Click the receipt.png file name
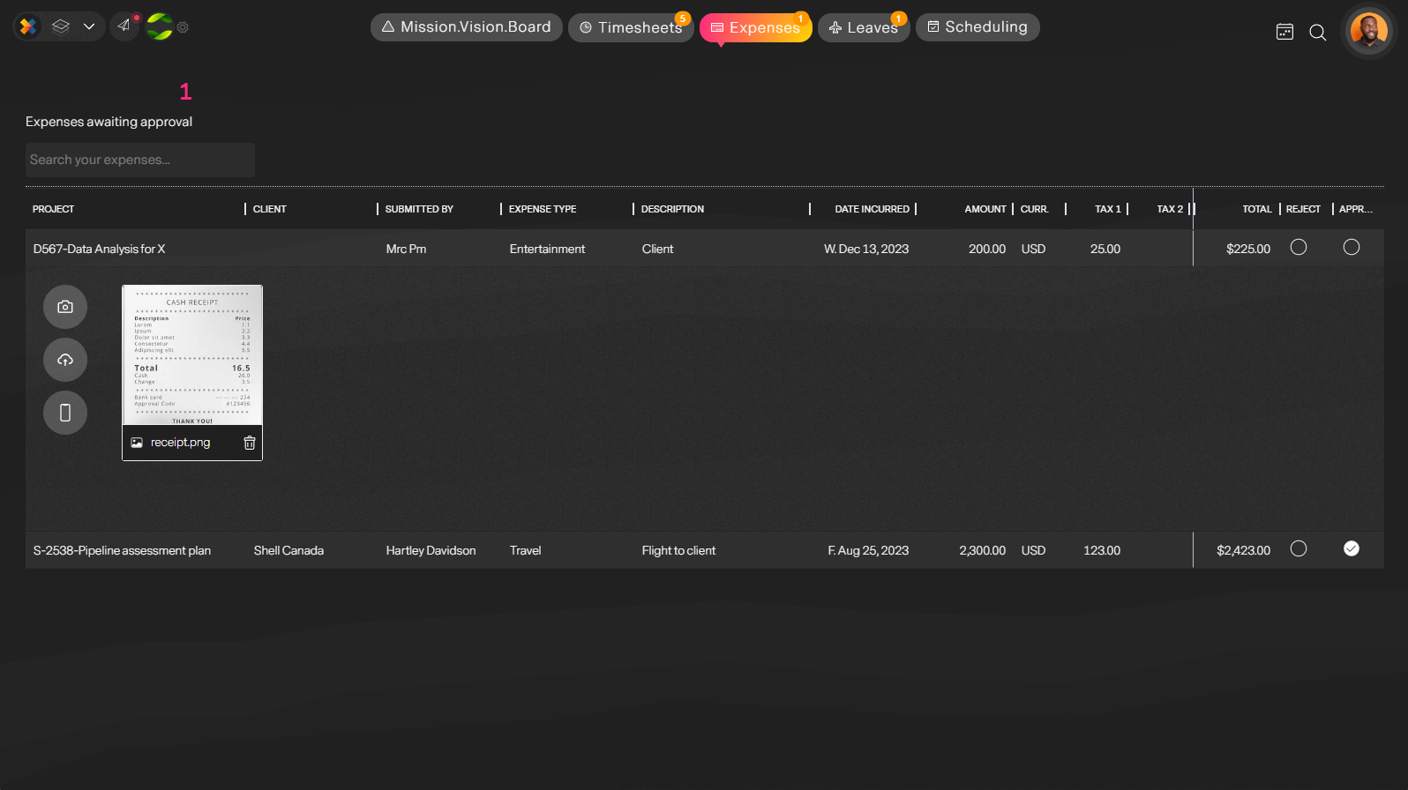Viewport: 1408px width, 790px height. pyautogui.click(x=180, y=443)
